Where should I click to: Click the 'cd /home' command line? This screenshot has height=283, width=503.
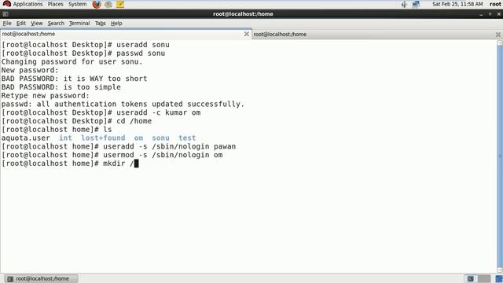(76, 121)
